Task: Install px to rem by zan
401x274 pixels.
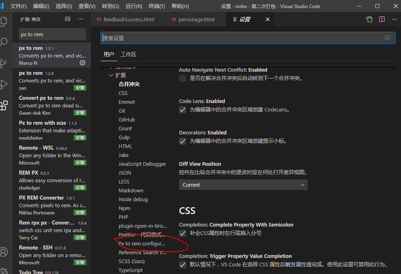Action: pos(80,88)
